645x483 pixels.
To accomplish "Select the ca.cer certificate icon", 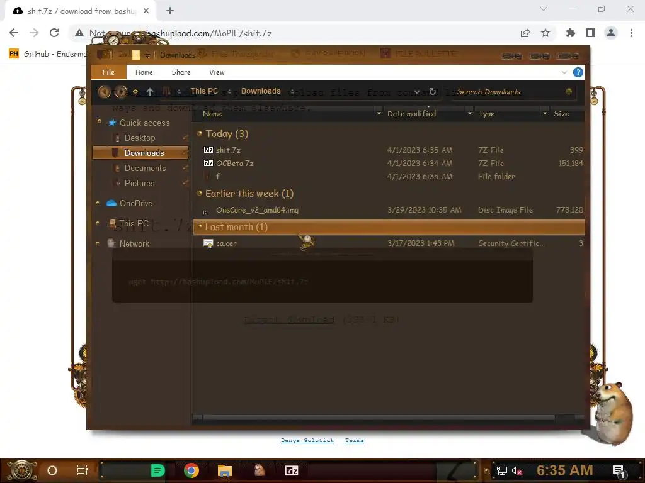I will click(208, 243).
